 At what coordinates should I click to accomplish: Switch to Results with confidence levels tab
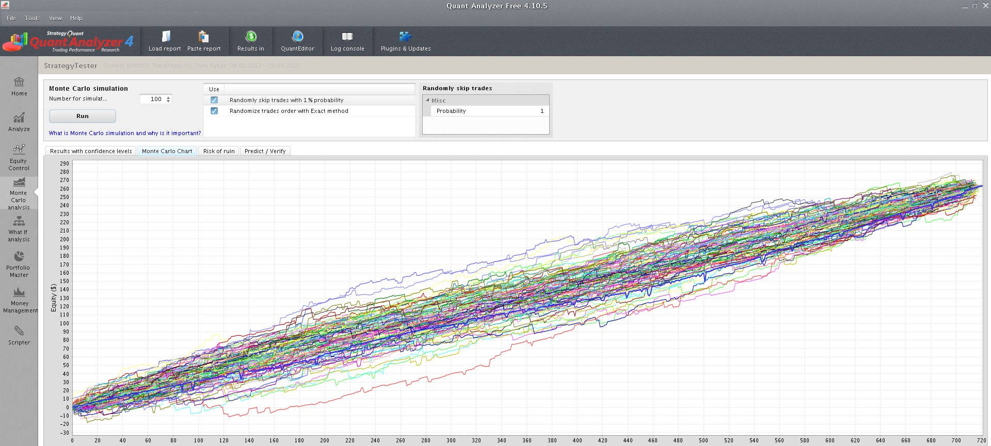tap(91, 151)
